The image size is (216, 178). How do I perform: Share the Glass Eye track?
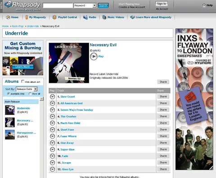163,169
